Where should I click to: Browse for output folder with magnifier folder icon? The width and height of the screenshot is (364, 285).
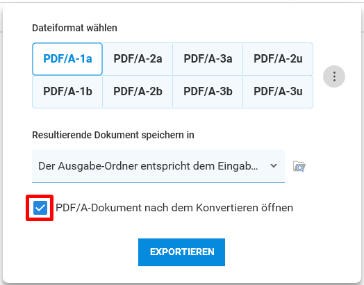point(299,166)
